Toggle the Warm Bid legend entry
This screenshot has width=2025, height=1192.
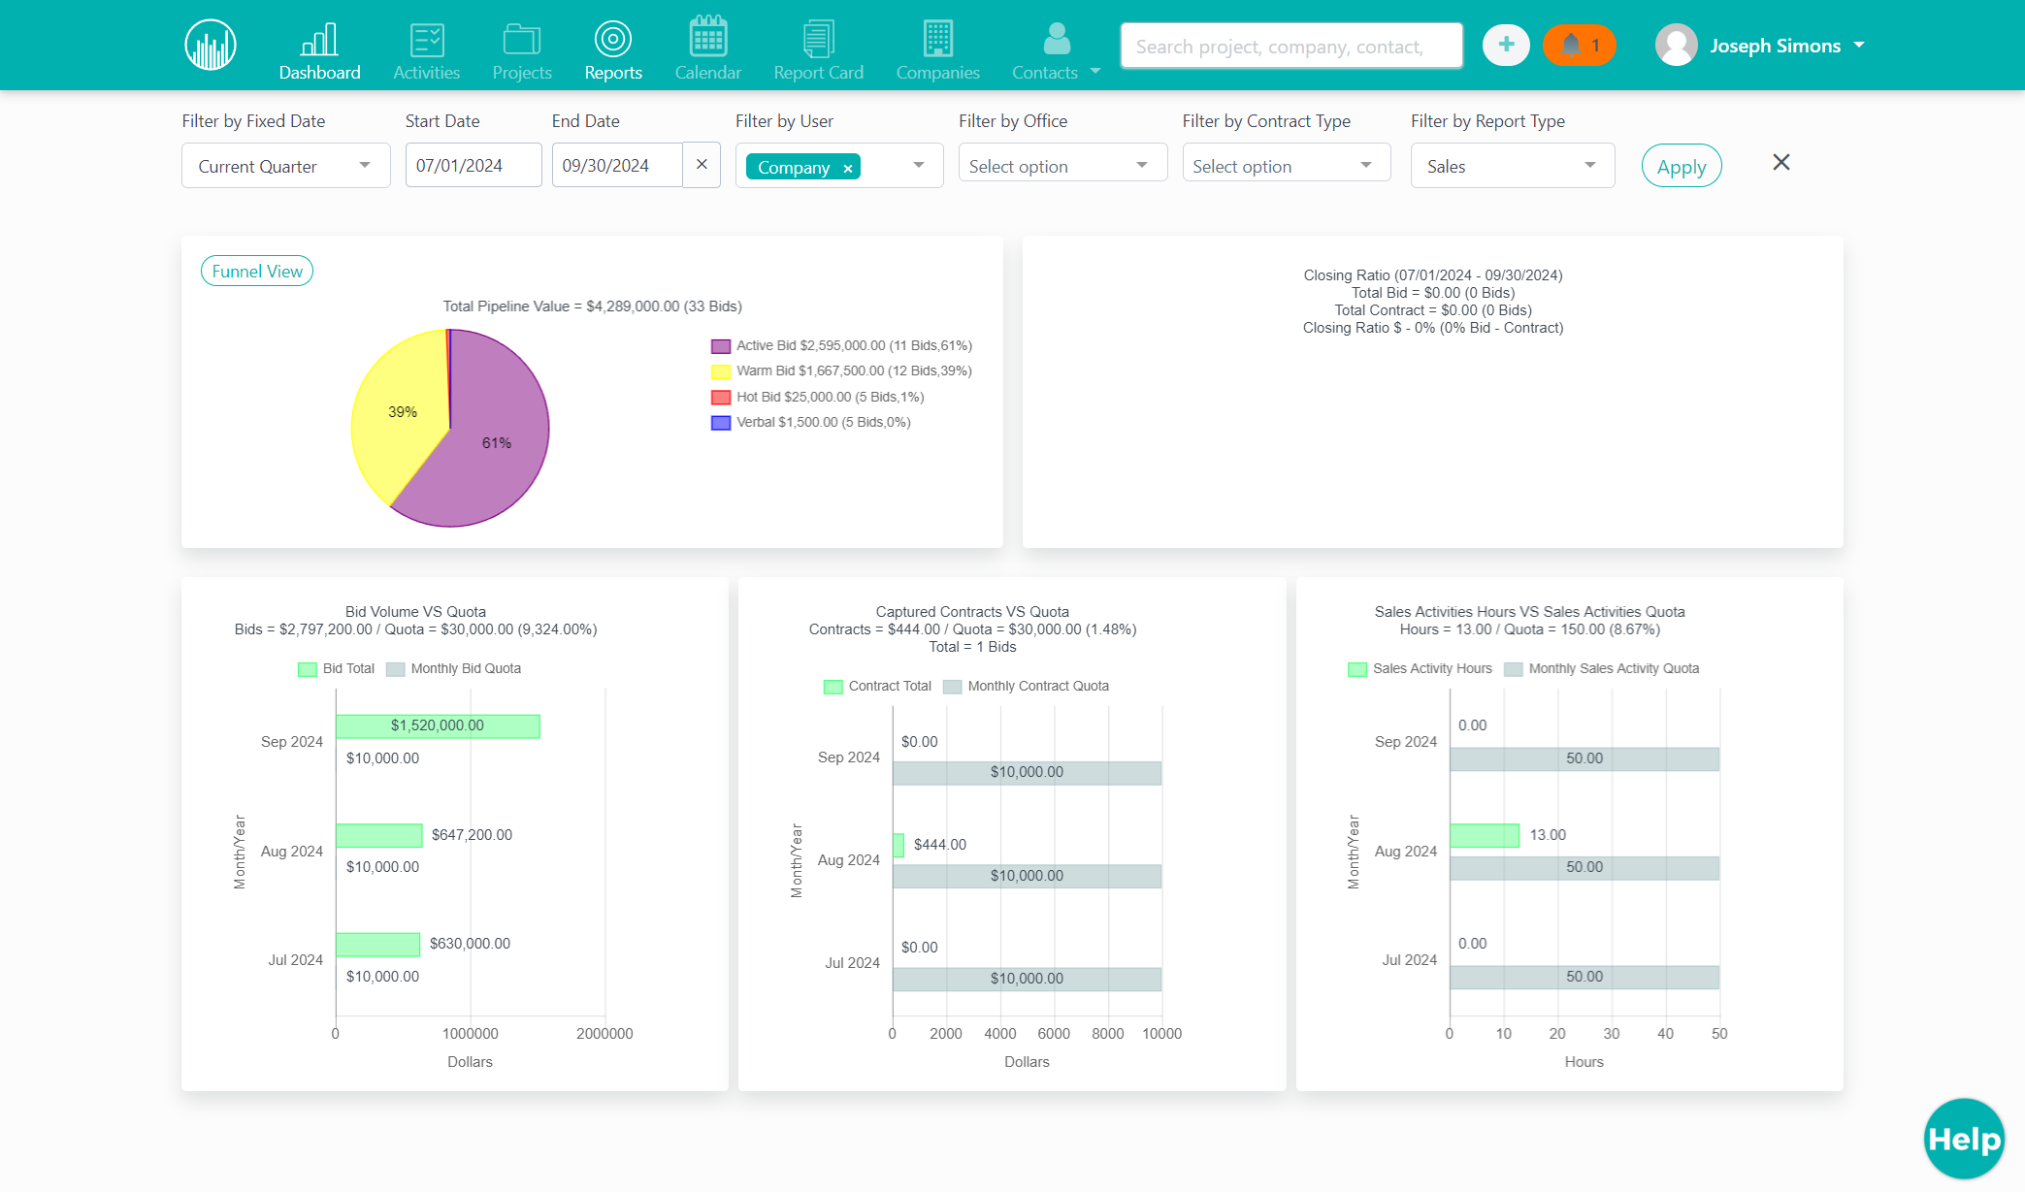tap(841, 370)
